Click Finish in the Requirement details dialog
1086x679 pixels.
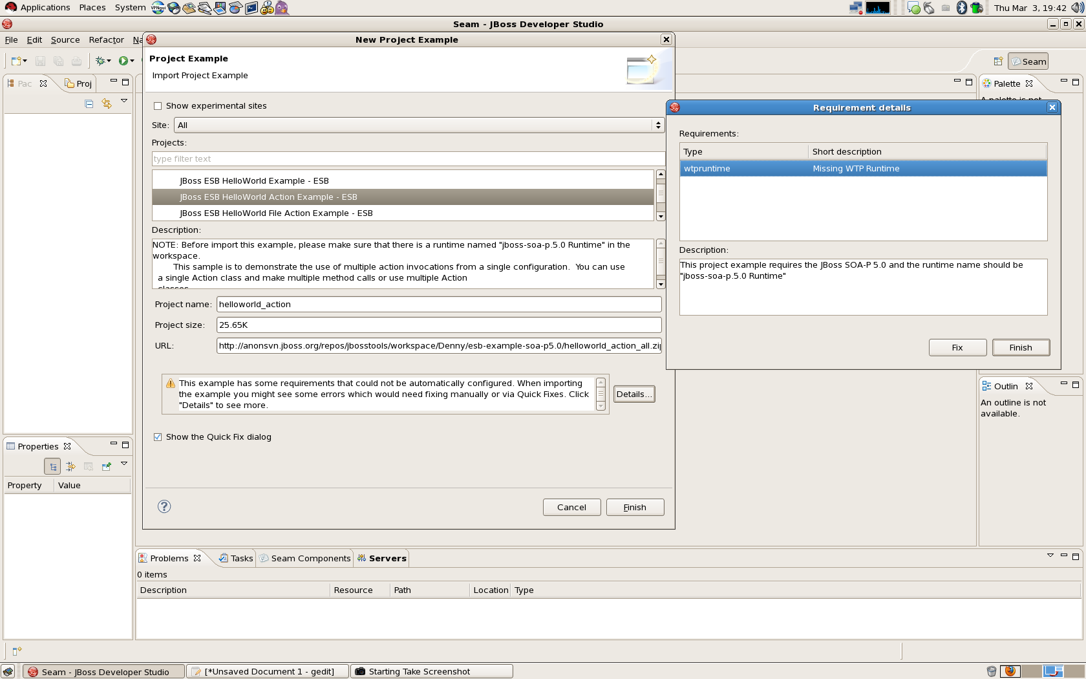pos(1021,347)
